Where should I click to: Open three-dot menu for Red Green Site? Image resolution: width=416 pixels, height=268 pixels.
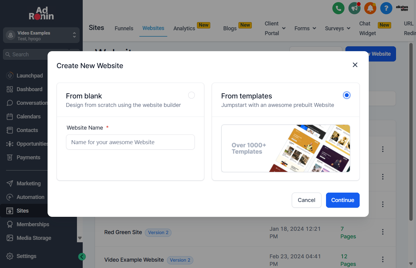point(383,232)
